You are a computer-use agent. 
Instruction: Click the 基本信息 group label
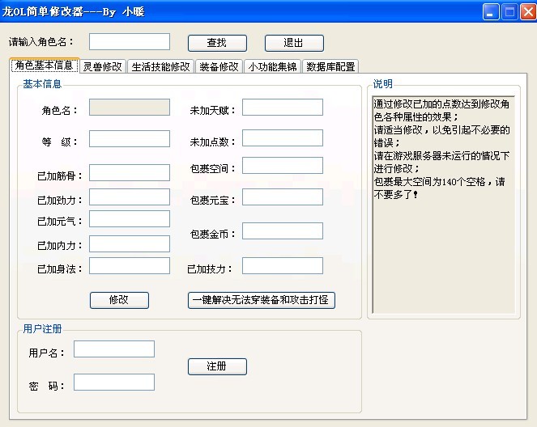(x=42, y=84)
